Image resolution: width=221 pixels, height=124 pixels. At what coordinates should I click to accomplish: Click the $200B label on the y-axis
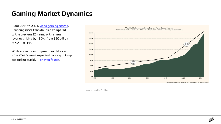pyautogui.click(x=91, y=33)
